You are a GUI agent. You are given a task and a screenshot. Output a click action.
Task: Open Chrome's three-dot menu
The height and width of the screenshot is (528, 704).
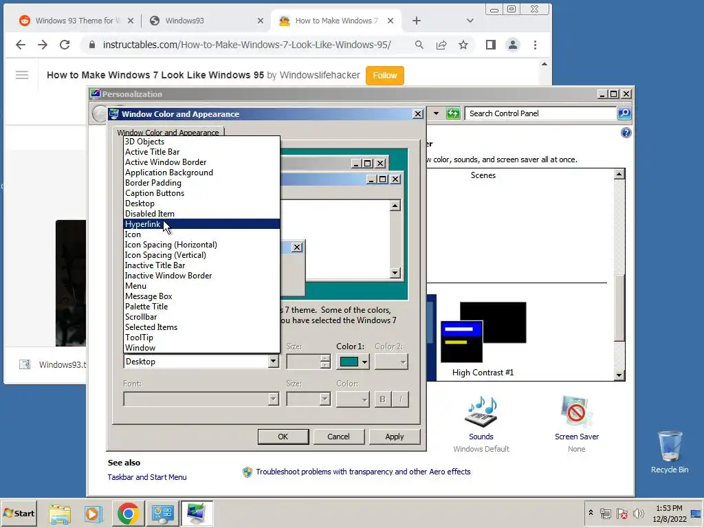click(x=535, y=45)
